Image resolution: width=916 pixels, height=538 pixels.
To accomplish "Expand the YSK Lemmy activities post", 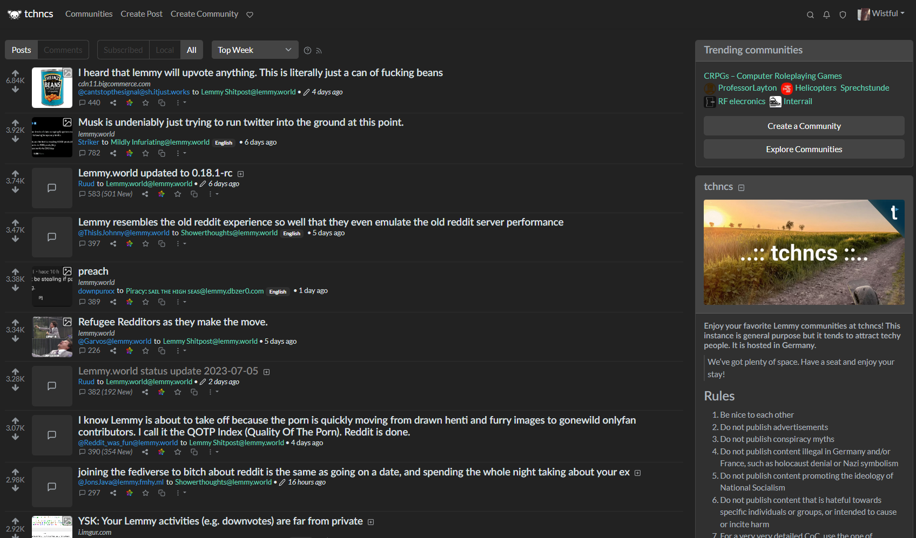I will coord(371,522).
